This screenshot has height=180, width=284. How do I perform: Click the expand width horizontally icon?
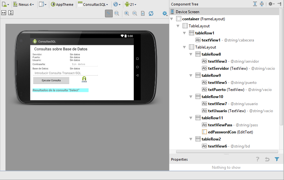(4, 13)
